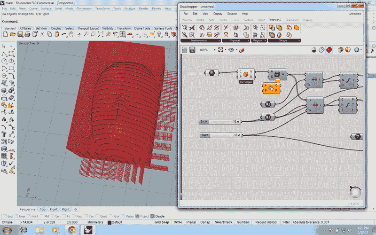Click the Grasshopper Save file floppy icon
This screenshot has width=376, height=235.
tap(192, 50)
